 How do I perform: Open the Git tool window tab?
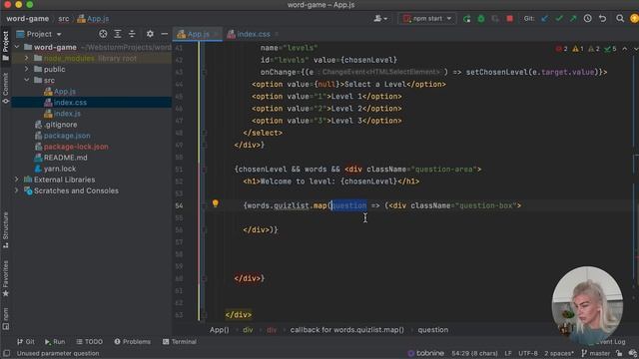[26, 342]
